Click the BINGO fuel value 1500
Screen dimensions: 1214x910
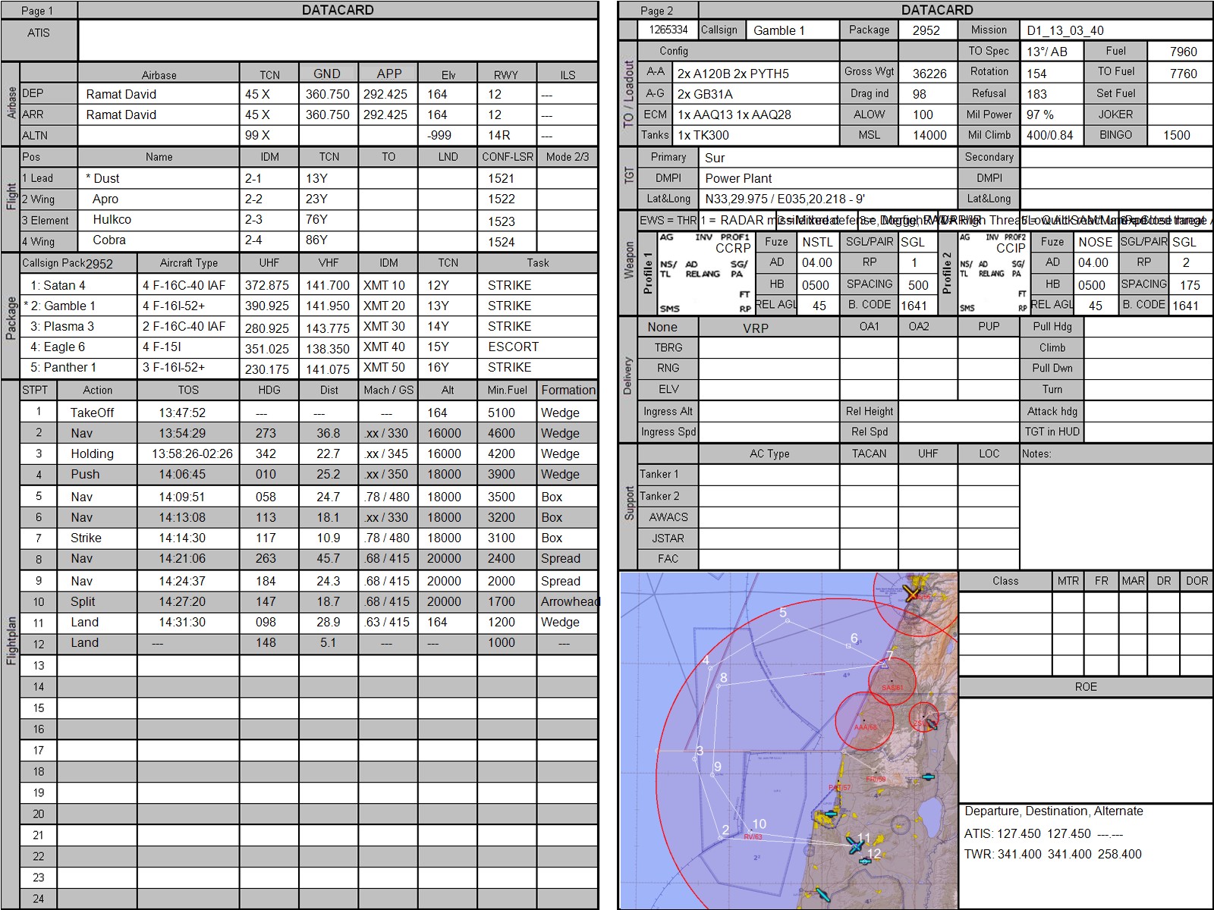tap(1176, 135)
